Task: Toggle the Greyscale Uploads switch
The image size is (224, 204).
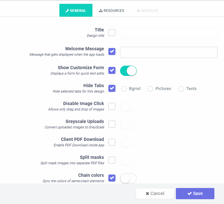Action: click(128, 125)
